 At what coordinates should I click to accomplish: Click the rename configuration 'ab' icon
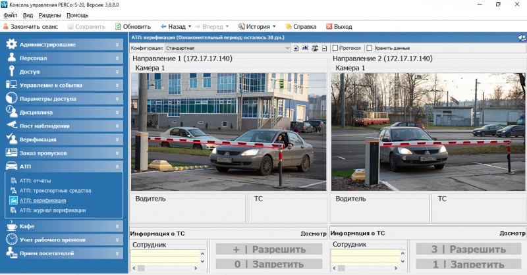305,48
